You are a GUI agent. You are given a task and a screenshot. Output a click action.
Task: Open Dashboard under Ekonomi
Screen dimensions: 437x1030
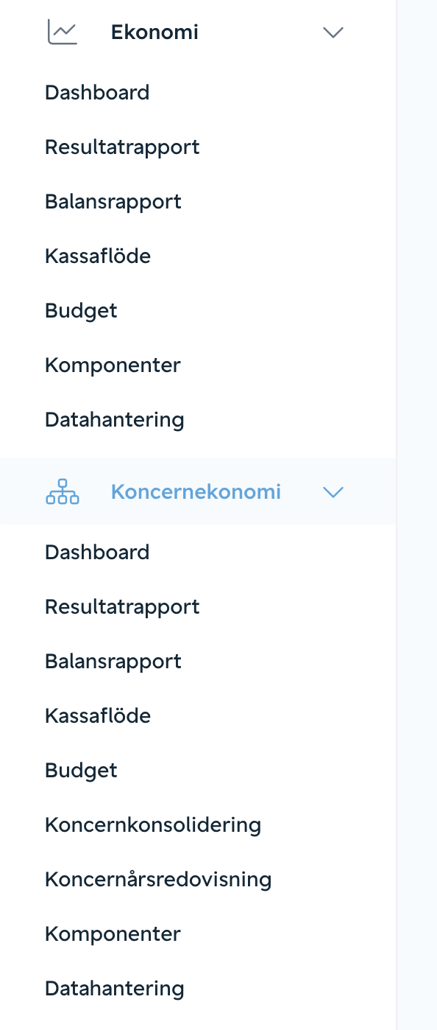tap(97, 93)
